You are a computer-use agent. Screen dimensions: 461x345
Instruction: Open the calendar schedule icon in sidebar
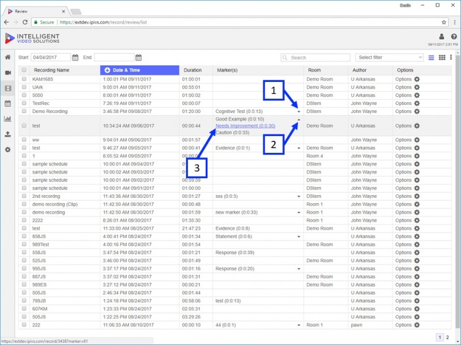pos(8,103)
